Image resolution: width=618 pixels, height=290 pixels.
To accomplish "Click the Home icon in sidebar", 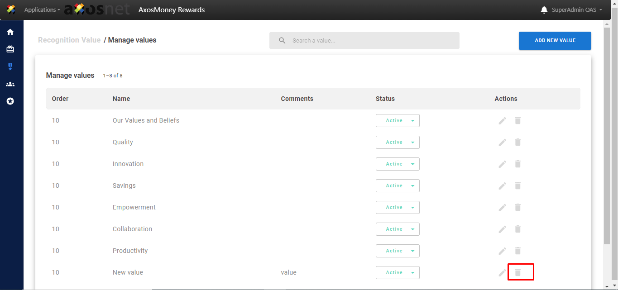I will point(10,32).
